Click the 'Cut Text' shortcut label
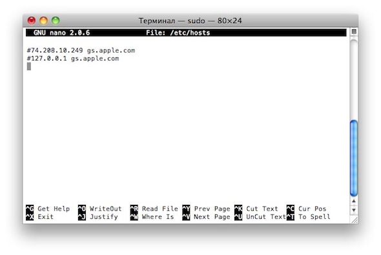The image size is (381, 255). pyautogui.click(x=262, y=209)
